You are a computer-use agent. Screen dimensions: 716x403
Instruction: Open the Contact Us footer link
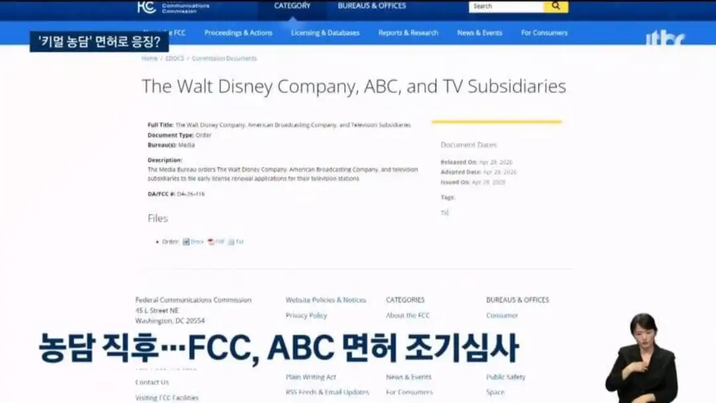coord(152,382)
